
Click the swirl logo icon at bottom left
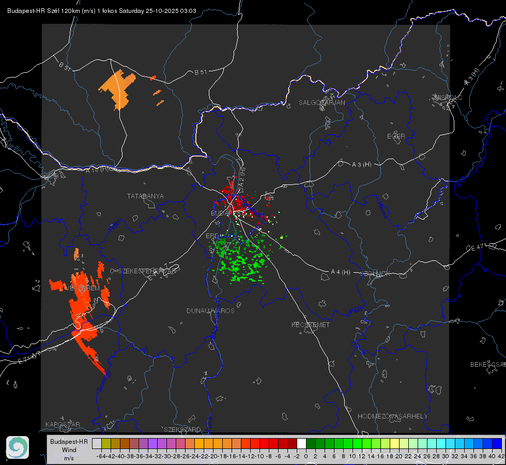pyautogui.click(x=18, y=447)
